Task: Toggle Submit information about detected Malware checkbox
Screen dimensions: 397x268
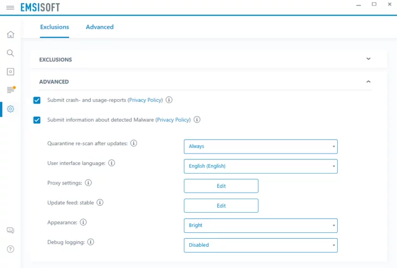Action: 37,120
